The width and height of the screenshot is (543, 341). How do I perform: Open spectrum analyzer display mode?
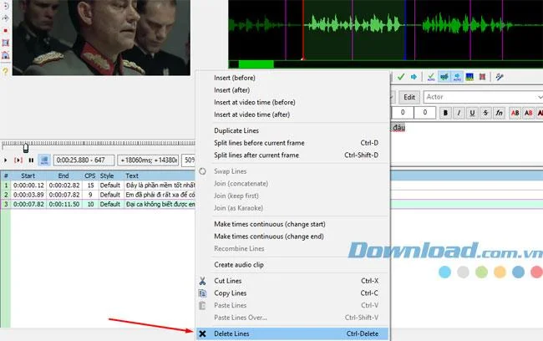point(469,77)
